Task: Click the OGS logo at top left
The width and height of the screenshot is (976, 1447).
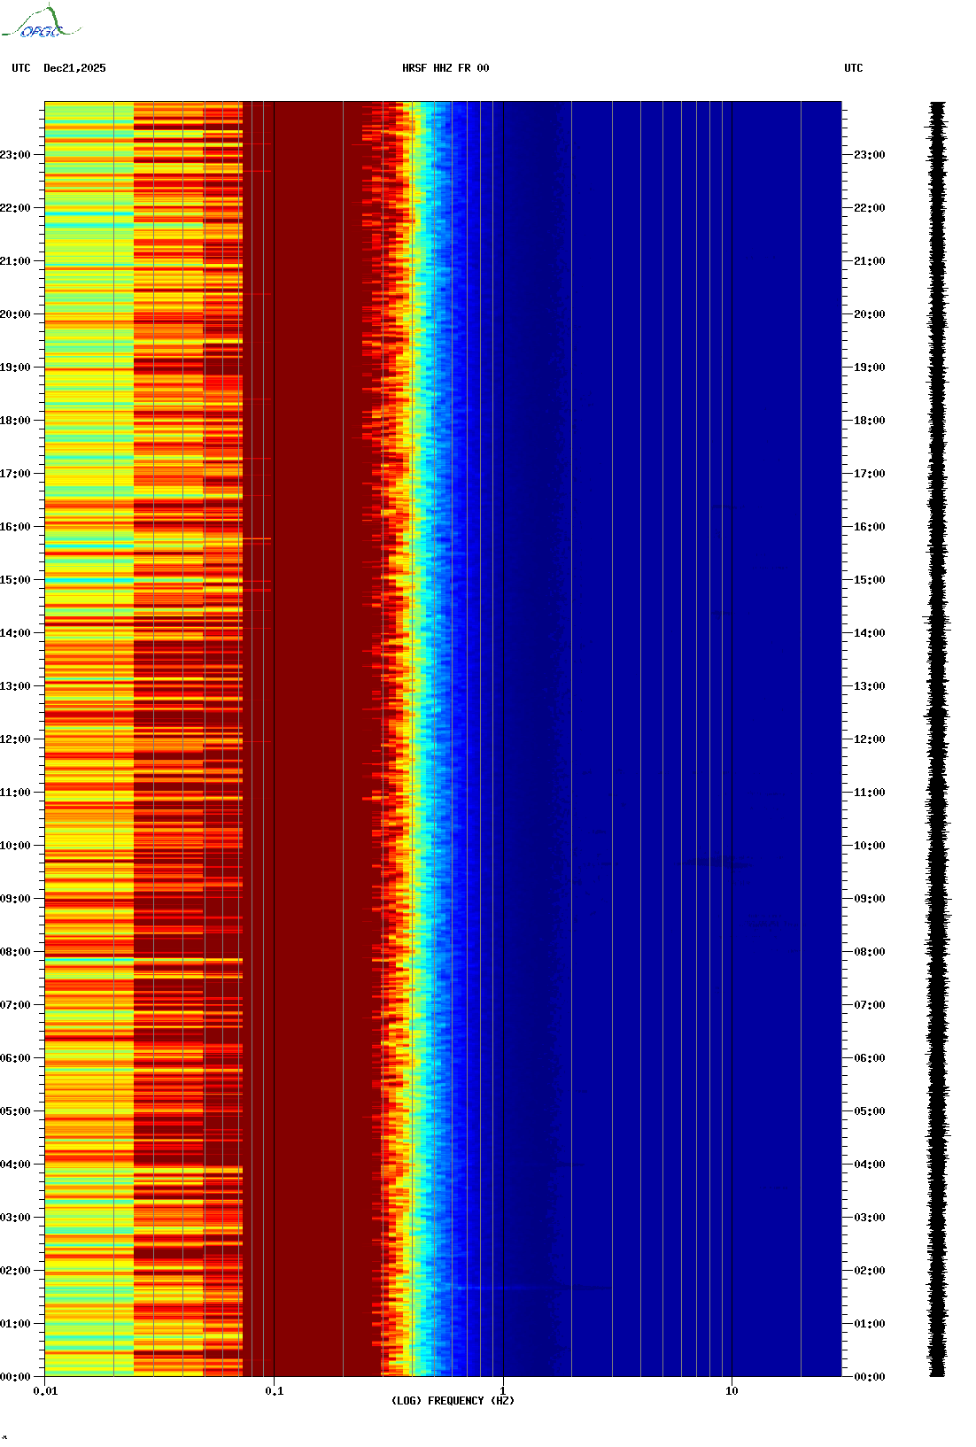Action: coord(41,22)
